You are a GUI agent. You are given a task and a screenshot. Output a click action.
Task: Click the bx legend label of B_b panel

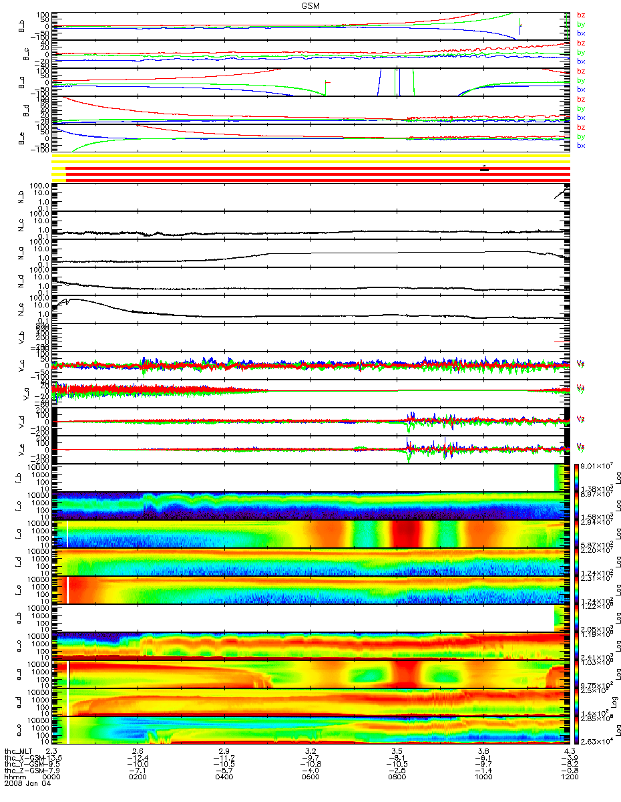pos(581,33)
